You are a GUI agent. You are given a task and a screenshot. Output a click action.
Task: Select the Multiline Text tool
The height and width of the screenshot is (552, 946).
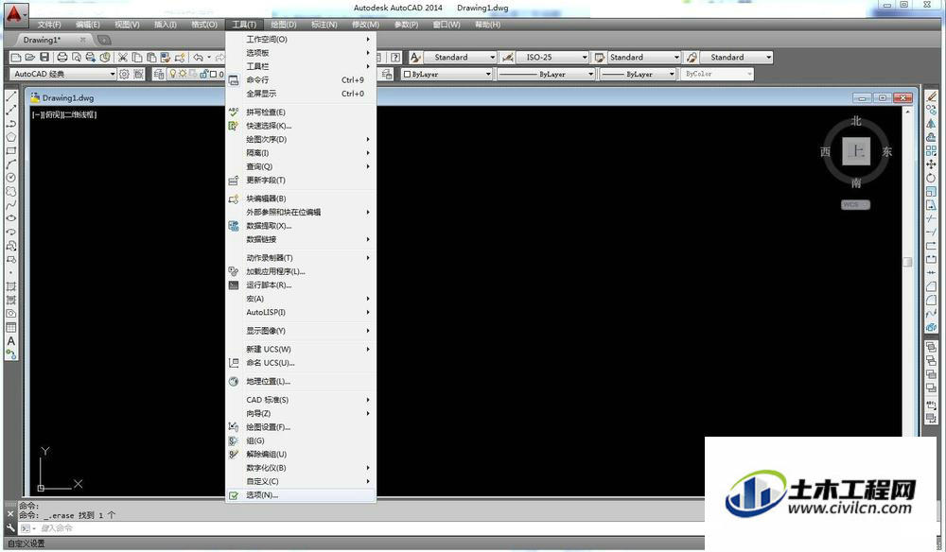click(10, 341)
